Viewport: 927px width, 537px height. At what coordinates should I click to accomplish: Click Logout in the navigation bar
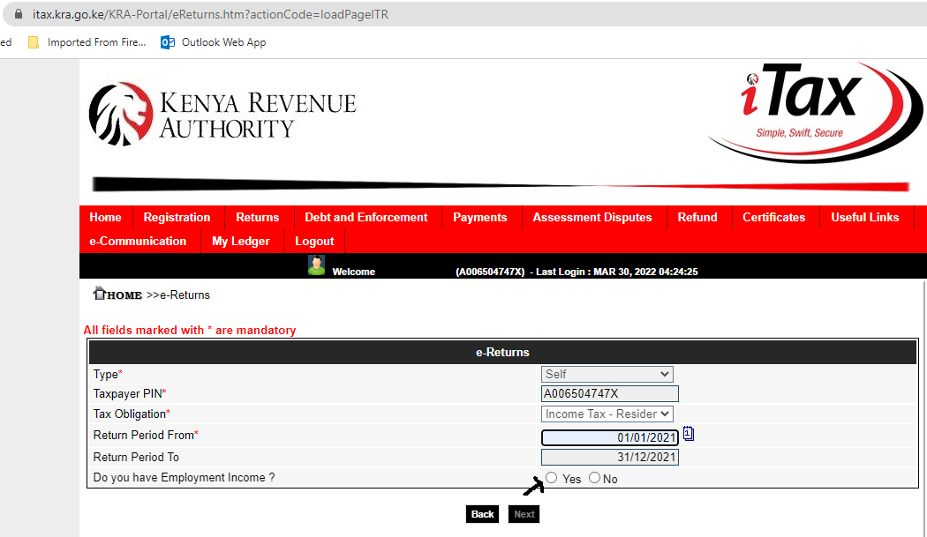(314, 240)
